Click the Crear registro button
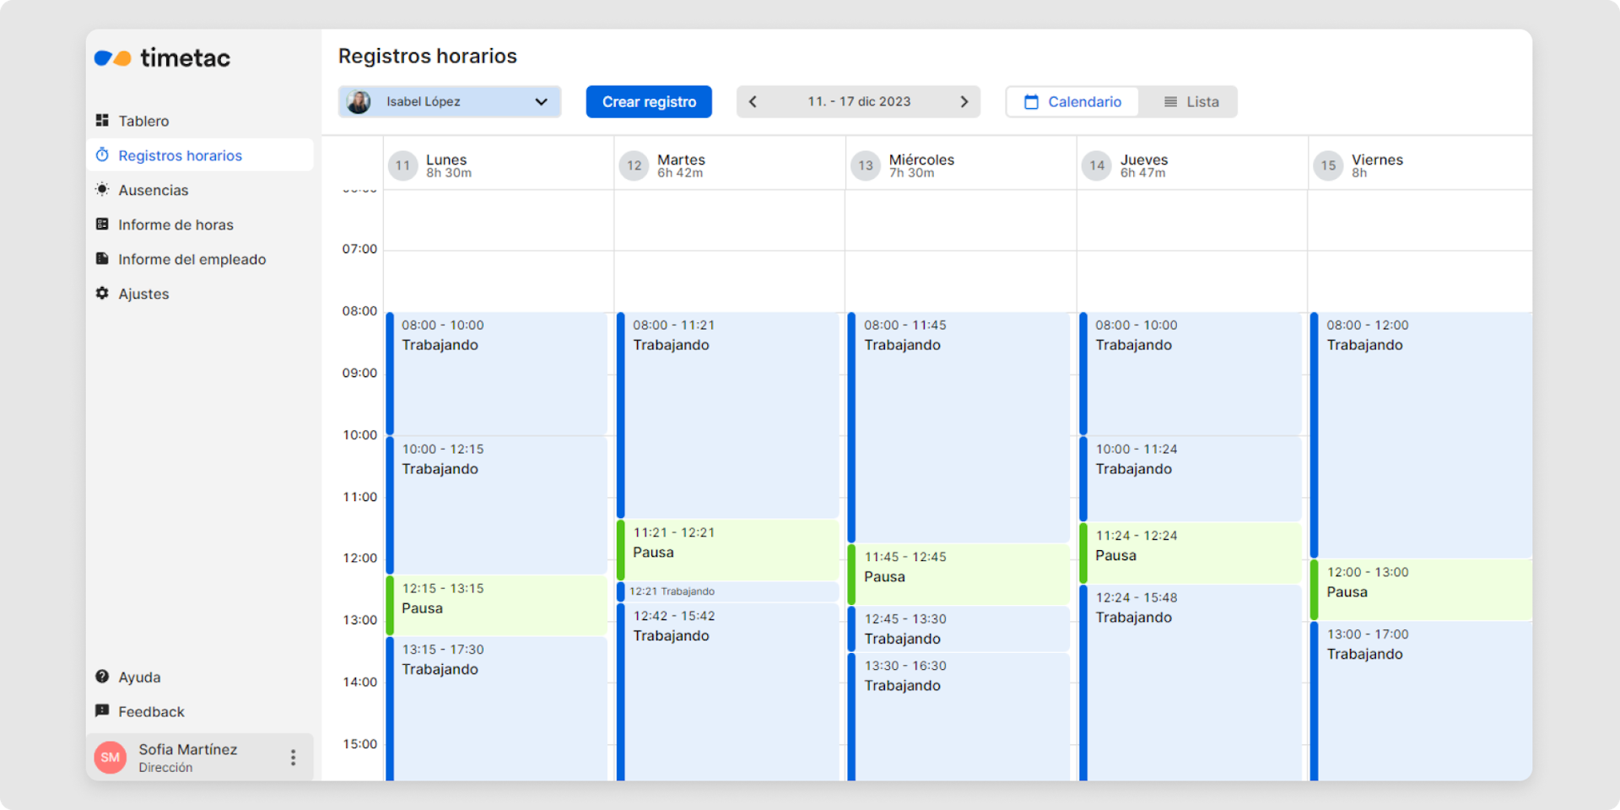This screenshot has width=1620, height=810. [649, 102]
